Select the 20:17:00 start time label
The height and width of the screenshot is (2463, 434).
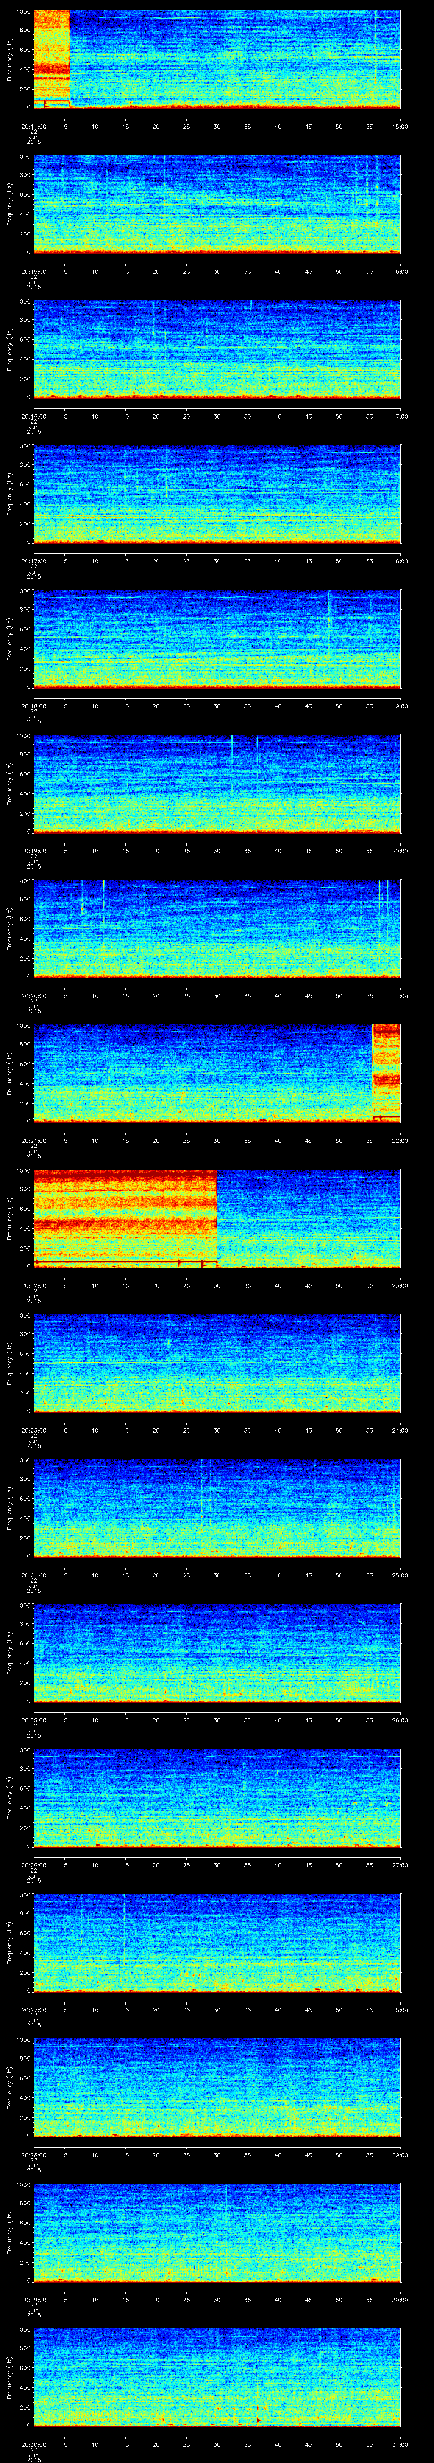pos(33,561)
